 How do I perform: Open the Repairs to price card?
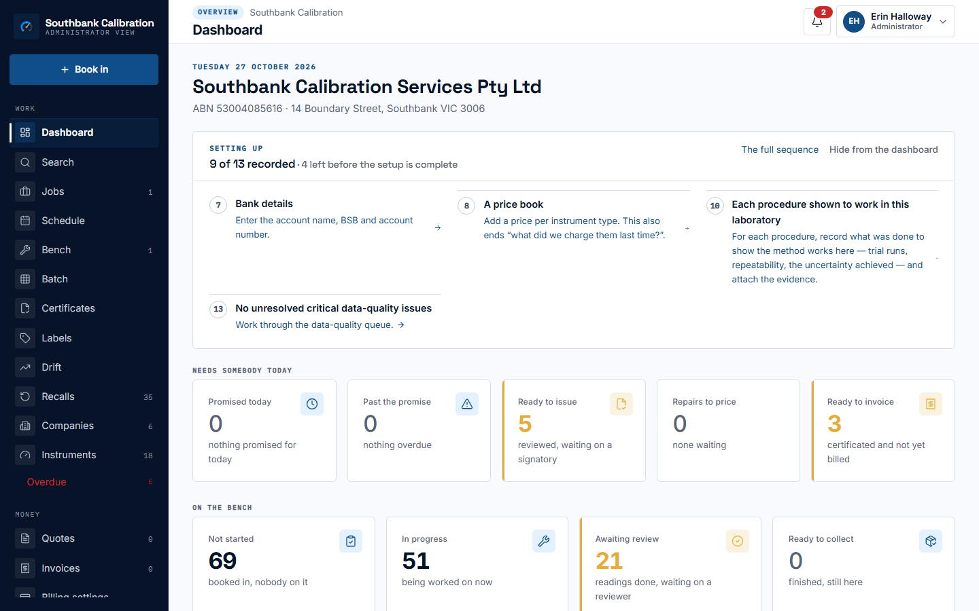728,430
